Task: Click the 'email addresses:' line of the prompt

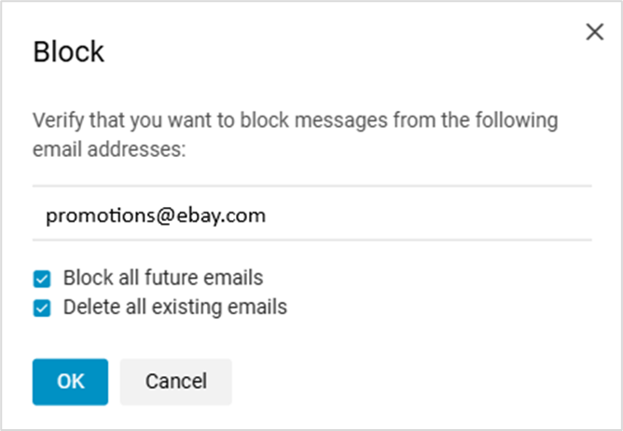Action: pos(110,148)
